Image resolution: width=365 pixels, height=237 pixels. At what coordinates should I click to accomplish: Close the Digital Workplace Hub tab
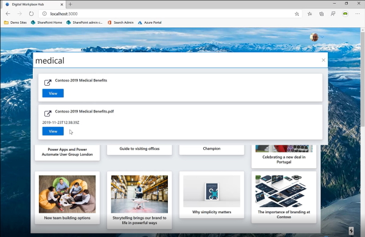pyautogui.click(x=61, y=4)
